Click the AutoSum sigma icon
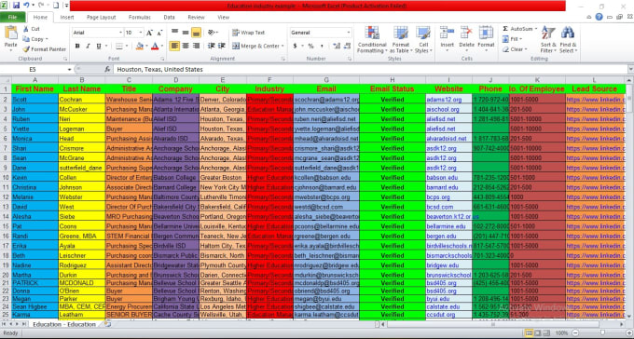Screen dimensions: 634x339 coord(505,29)
